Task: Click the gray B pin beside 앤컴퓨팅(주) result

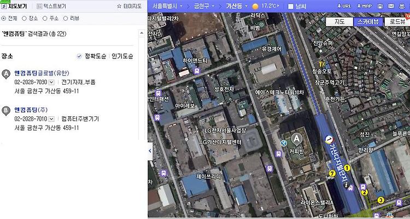Action: coord(6,110)
